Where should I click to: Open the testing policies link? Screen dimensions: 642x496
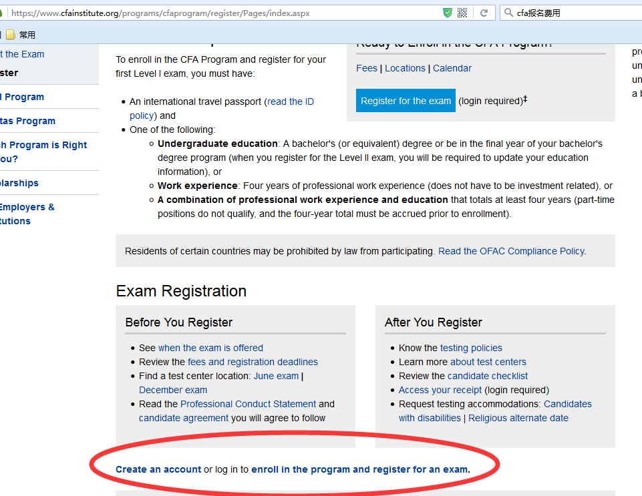471,348
